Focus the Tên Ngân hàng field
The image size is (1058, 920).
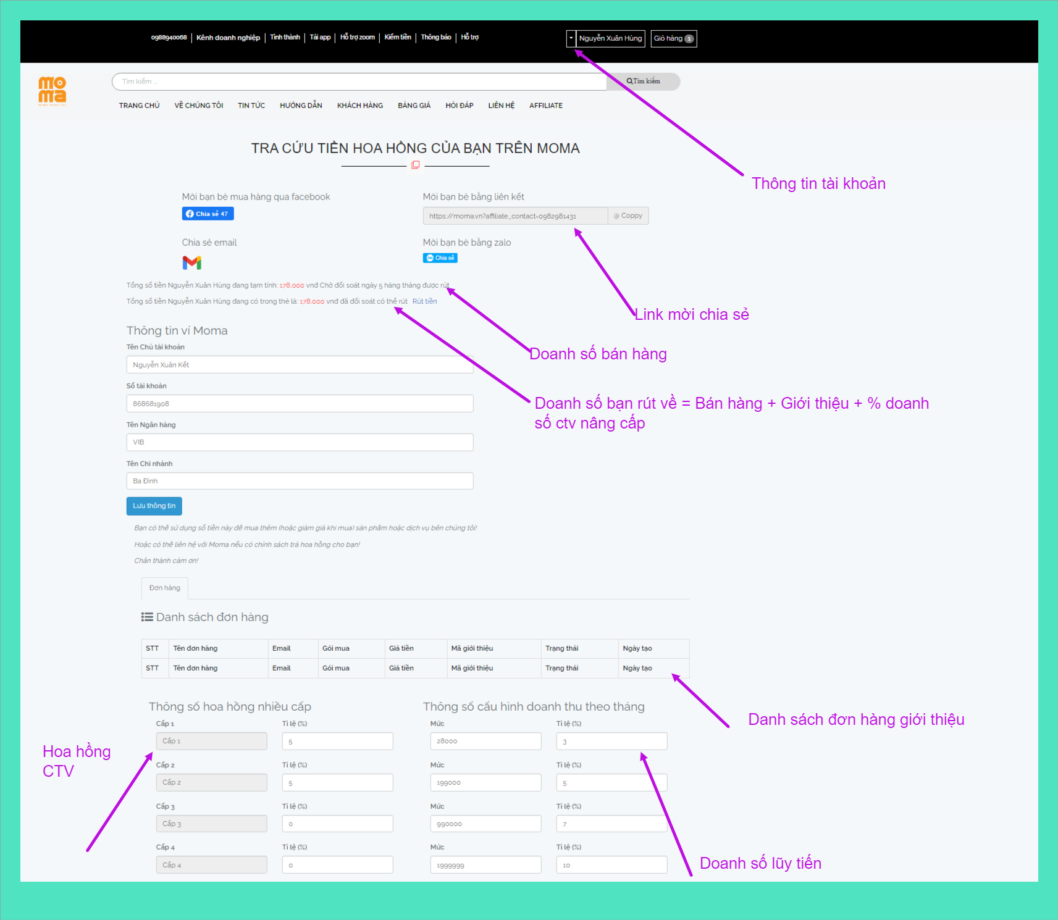[300, 443]
